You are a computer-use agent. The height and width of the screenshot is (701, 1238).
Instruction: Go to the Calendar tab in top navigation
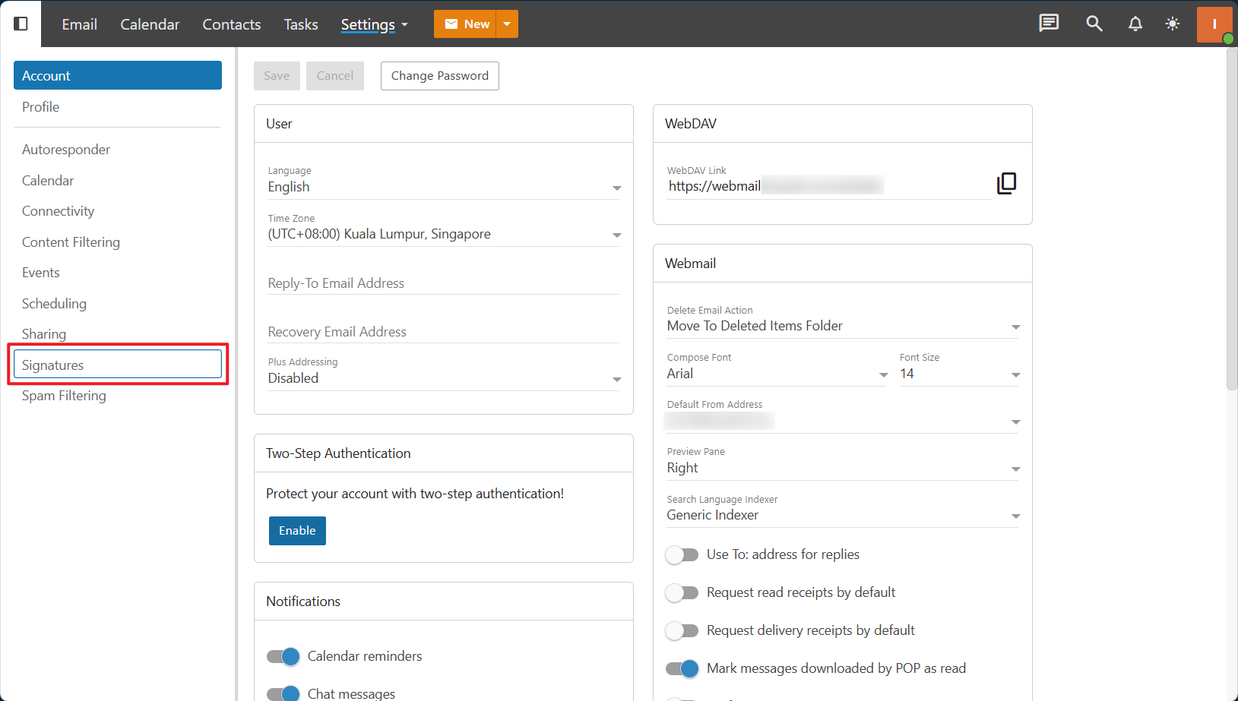[x=150, y=24]
